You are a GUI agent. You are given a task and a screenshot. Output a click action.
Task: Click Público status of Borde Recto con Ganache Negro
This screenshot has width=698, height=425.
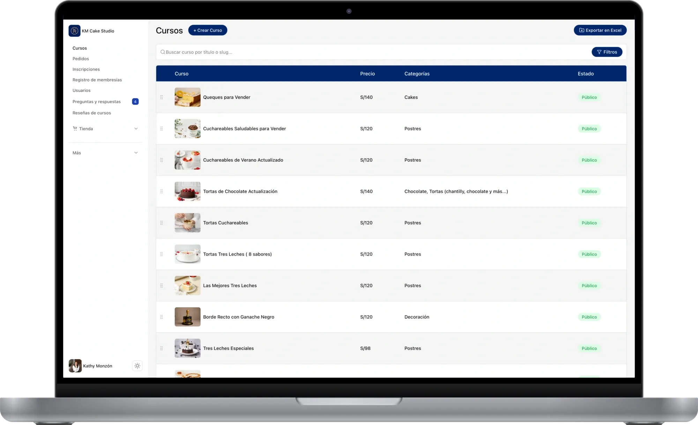click(x=589, y=317)
